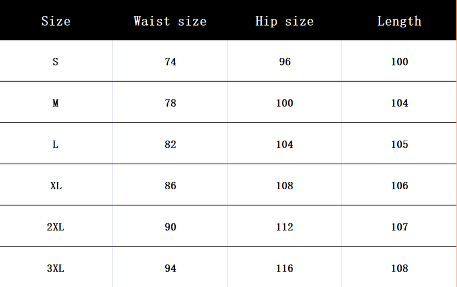Click hip value 116 in 3XL row
This screenshot has width=457, height=287.
[284, 268]
